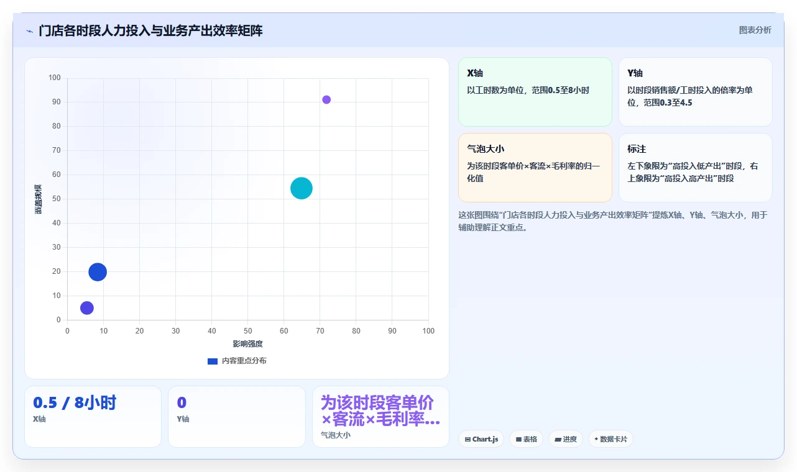Click the 数据卡片 tag chip
Image resolution: width=797 pixels, height=472 pixels.
coord(610,439)
